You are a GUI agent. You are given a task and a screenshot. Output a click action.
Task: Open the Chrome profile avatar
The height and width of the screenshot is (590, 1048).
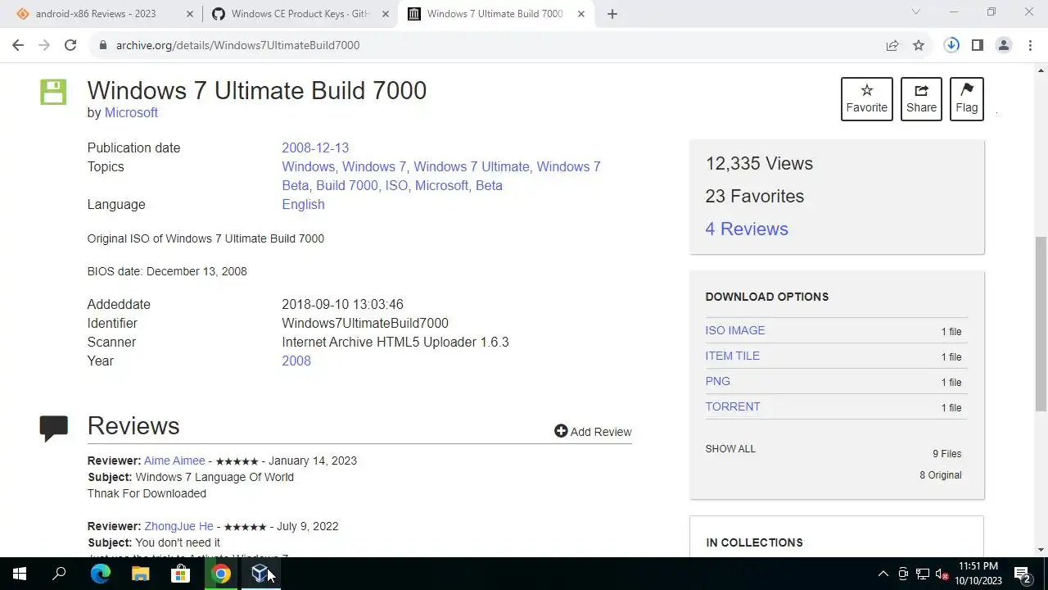(1003, 45)
